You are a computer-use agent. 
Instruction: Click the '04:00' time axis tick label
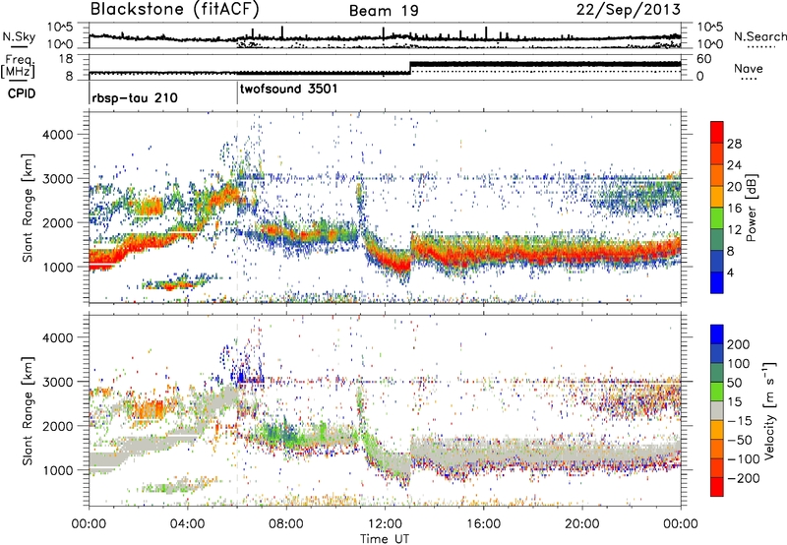187,524
